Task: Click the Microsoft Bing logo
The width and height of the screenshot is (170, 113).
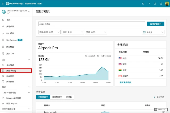Action: 14,3
